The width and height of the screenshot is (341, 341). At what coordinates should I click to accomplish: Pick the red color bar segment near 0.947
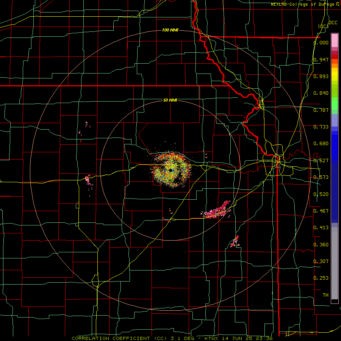[335, 57]
